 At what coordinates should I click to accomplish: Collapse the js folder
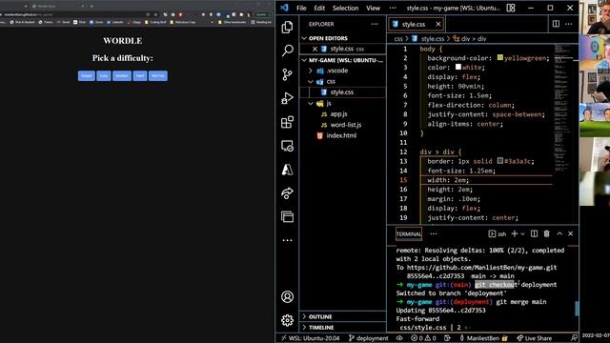click(329, 104)
